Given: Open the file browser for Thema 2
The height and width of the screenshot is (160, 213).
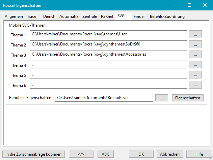Looking at the screenshot, I should pos(195,44).
